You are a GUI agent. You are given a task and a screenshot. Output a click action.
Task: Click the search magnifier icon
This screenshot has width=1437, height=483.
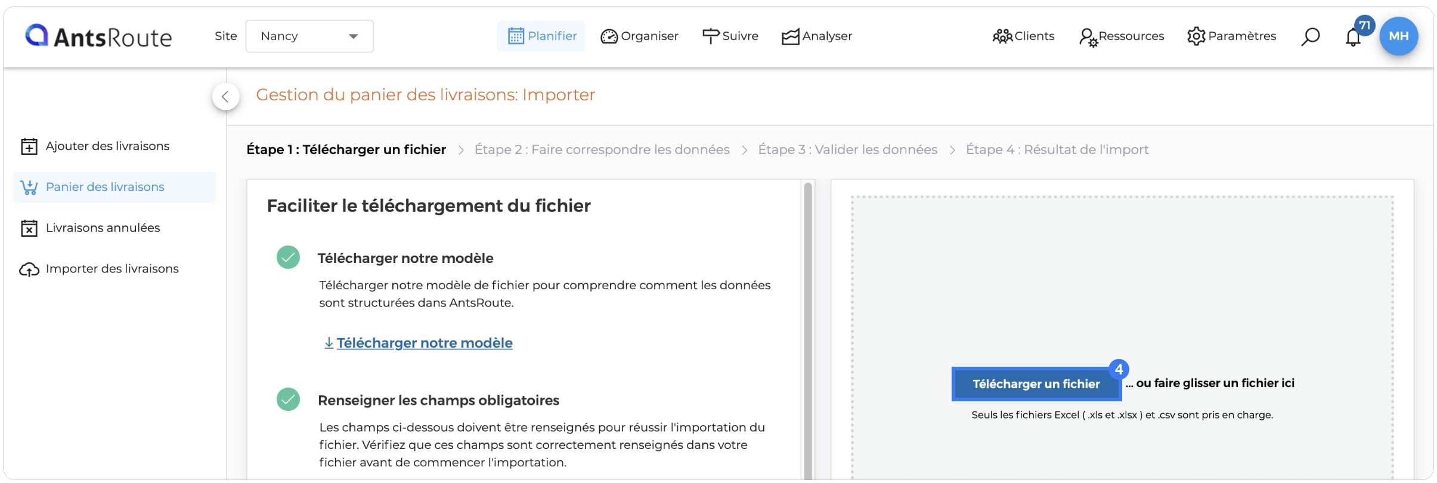click(1310, 36)
